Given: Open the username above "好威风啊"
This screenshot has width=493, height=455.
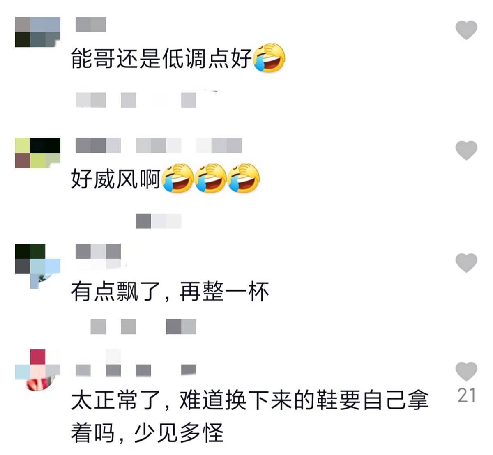Looking at the screenshot, I should [x=159, y=145].
